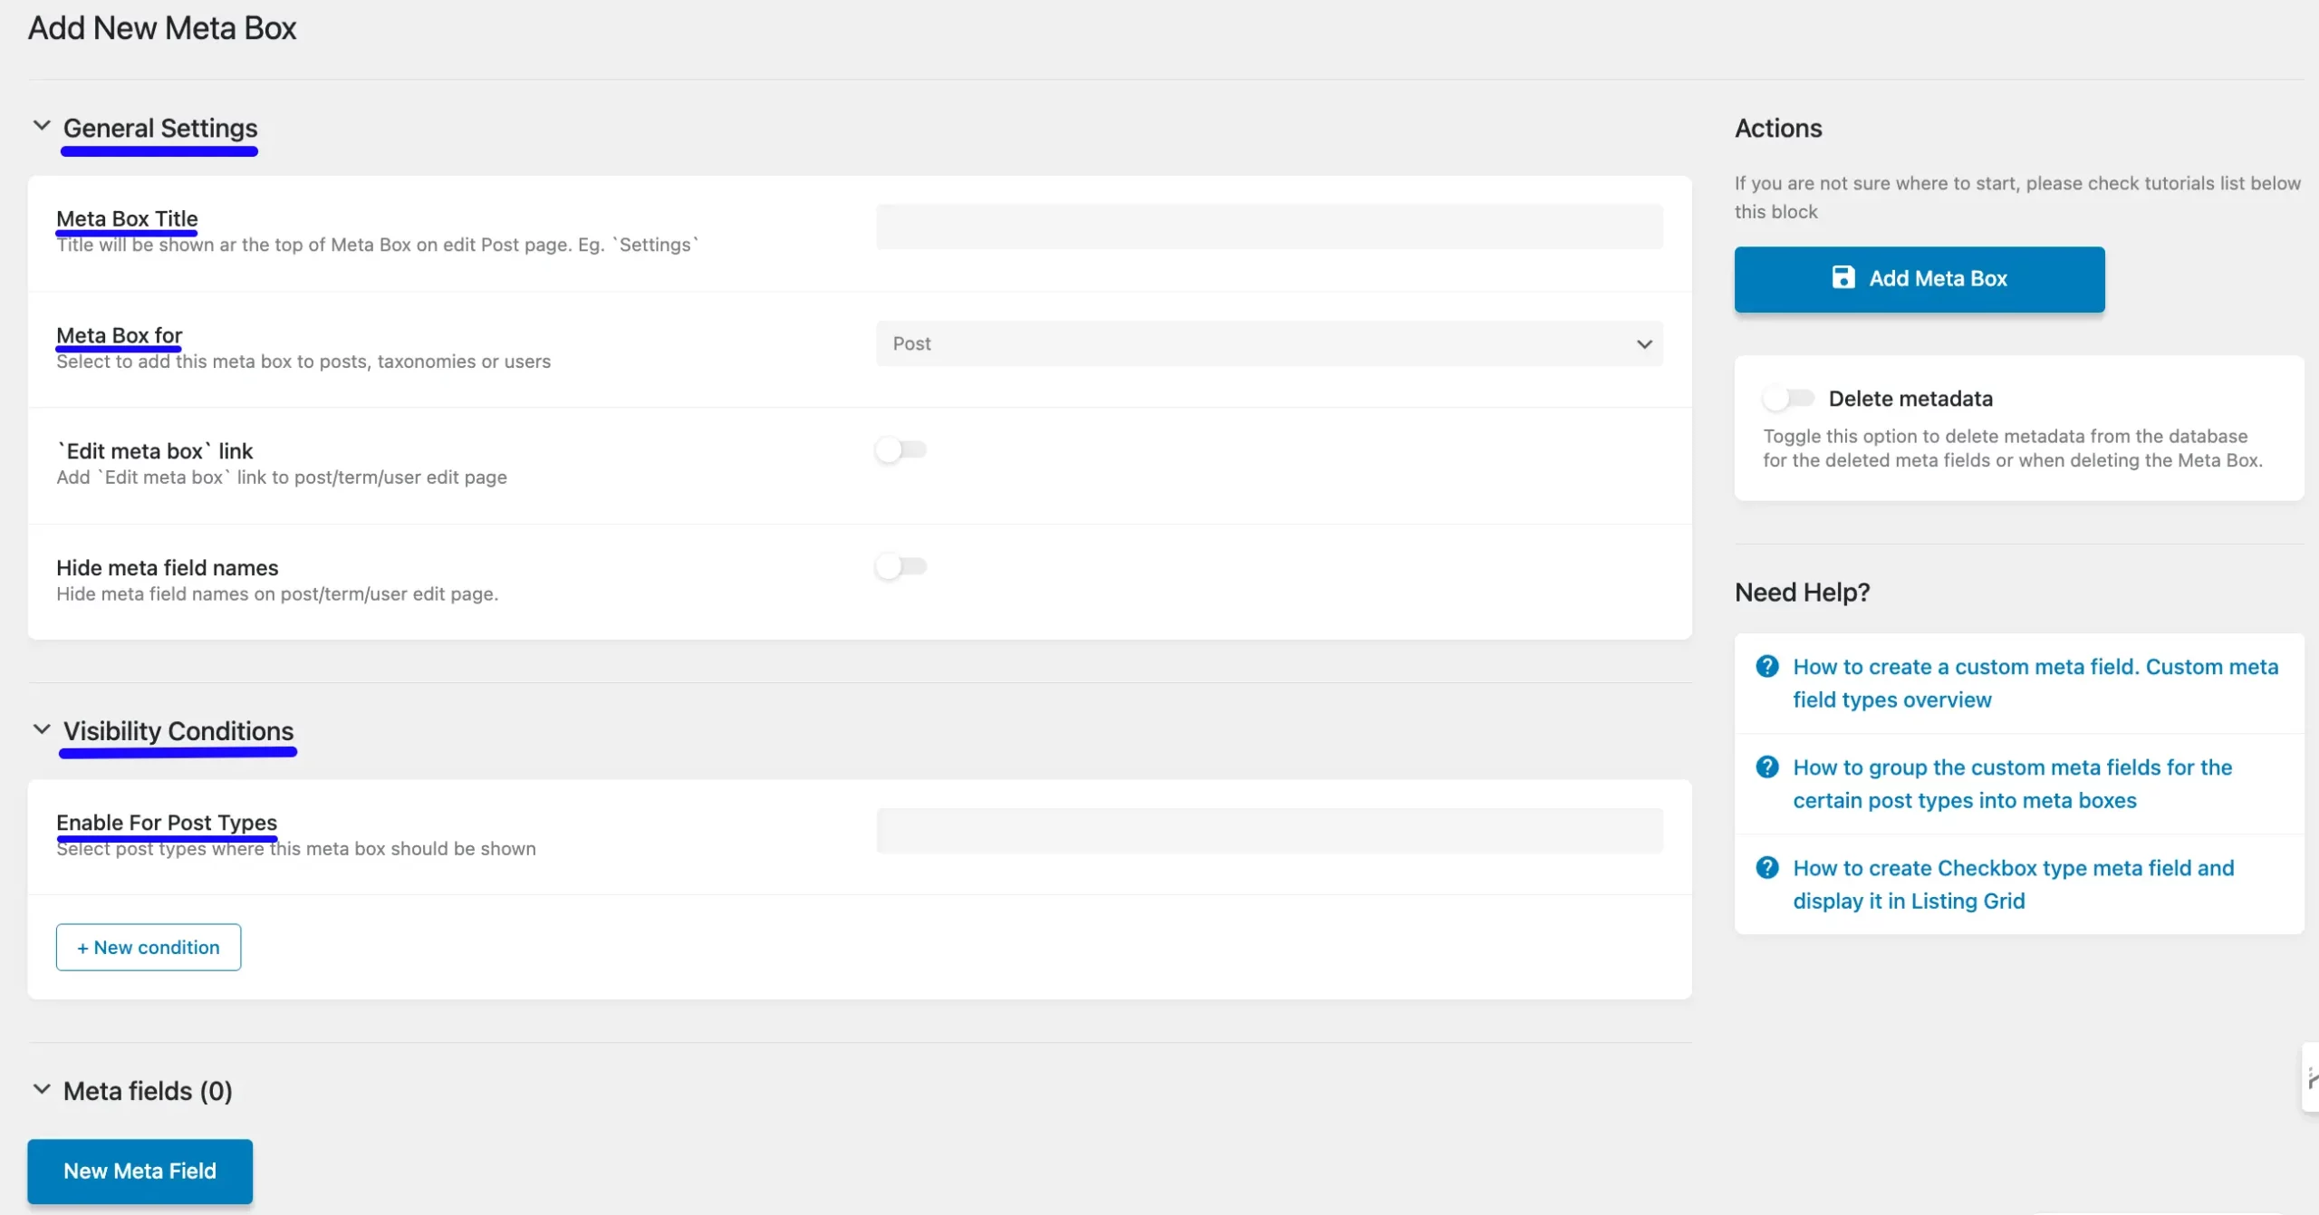The image size is (2319, 1215).
Task: Click the question mark icon beside the grouping meta fields tutorial
Action: click(x=1767, y=766)
